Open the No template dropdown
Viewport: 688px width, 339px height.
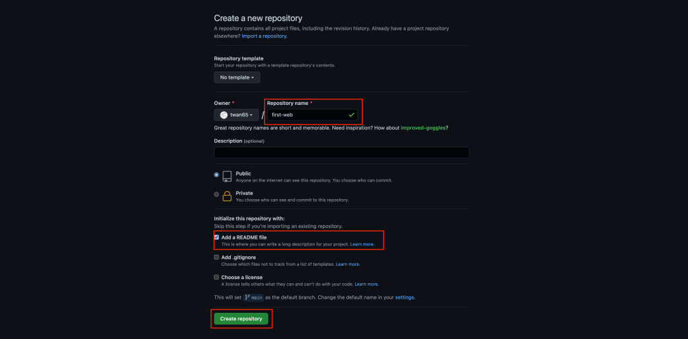point(237,77)
